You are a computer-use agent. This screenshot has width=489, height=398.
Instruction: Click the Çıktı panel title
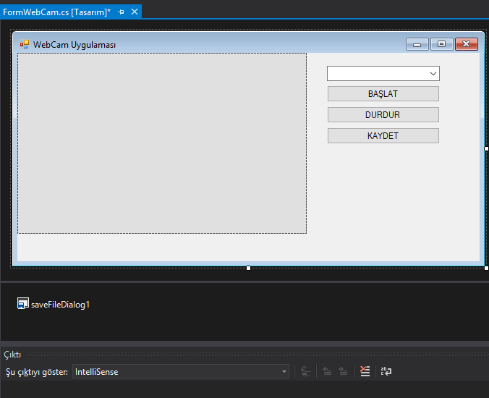[x=12, y=355]
